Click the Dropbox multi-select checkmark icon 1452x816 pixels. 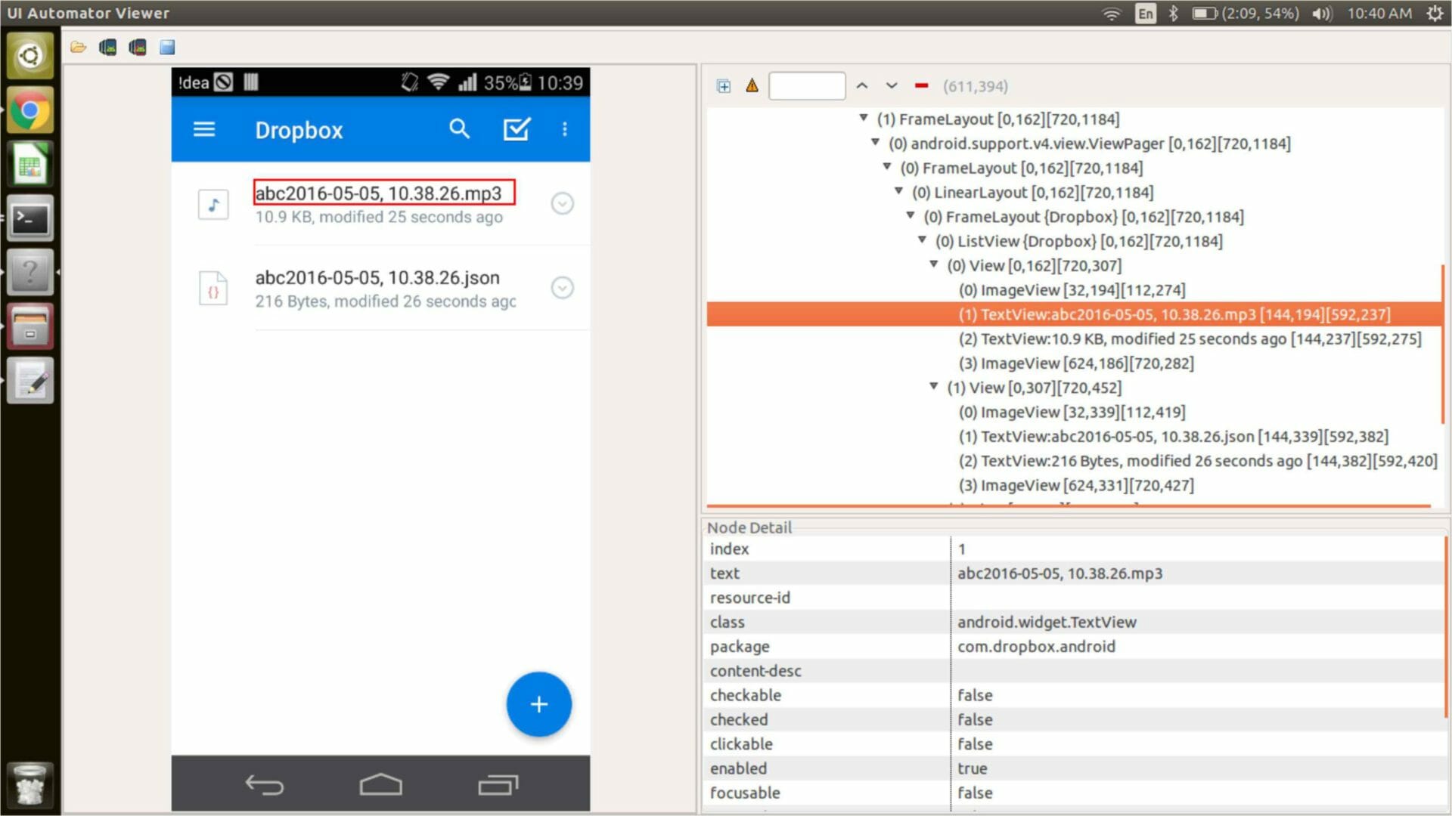click(517, 129)
